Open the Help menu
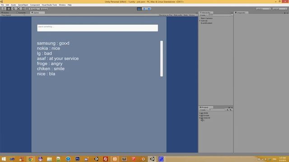 point(70,5)
